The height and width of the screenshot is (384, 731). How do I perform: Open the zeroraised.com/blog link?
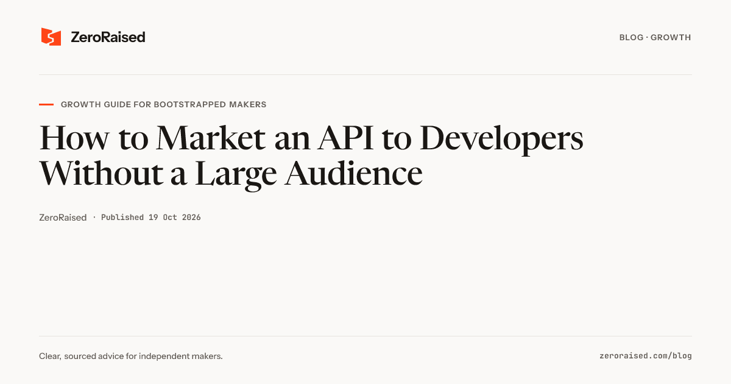pyautogui.click(x=645, y=356)
